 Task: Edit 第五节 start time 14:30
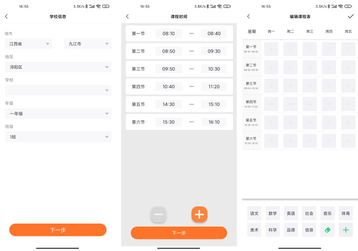(169, 104)
